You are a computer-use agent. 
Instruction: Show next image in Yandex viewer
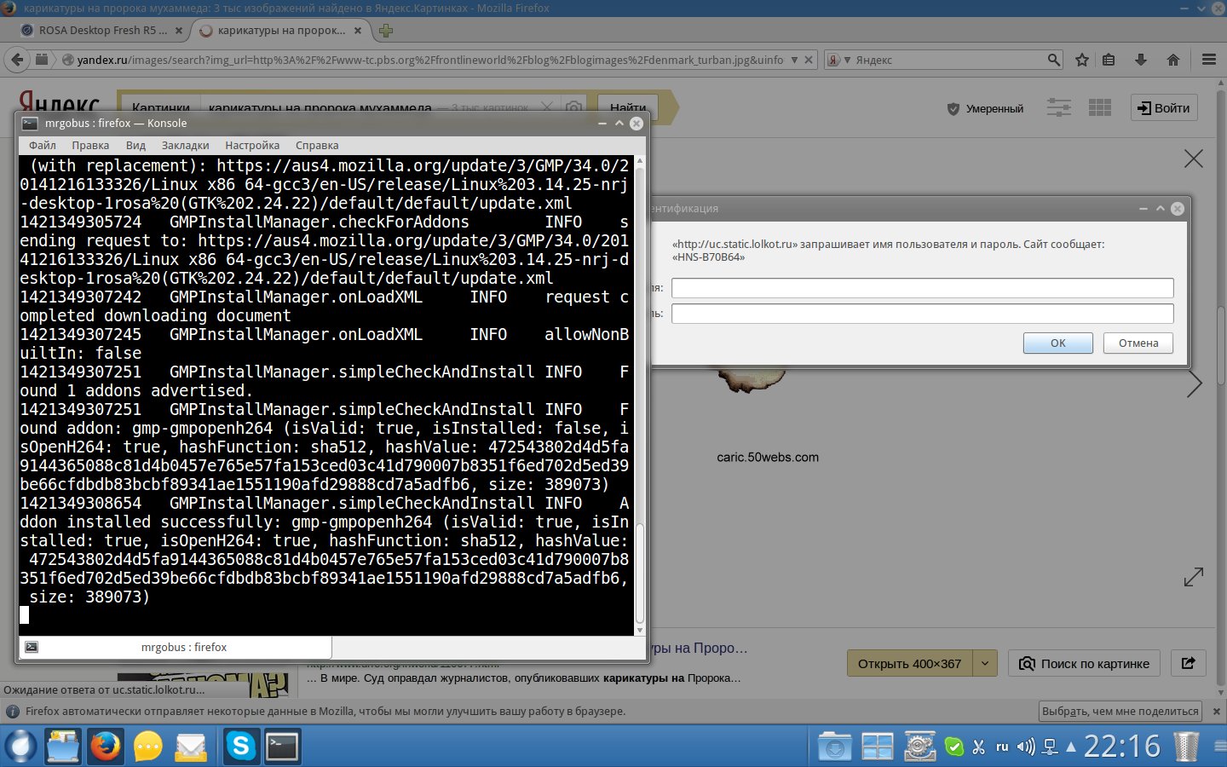(x=1195, y=383)
